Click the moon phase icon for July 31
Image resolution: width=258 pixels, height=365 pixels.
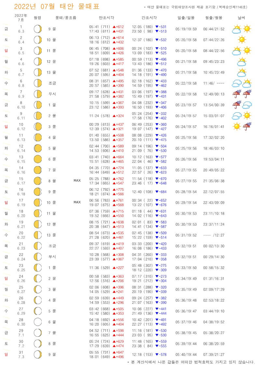[x=37, y=355]
